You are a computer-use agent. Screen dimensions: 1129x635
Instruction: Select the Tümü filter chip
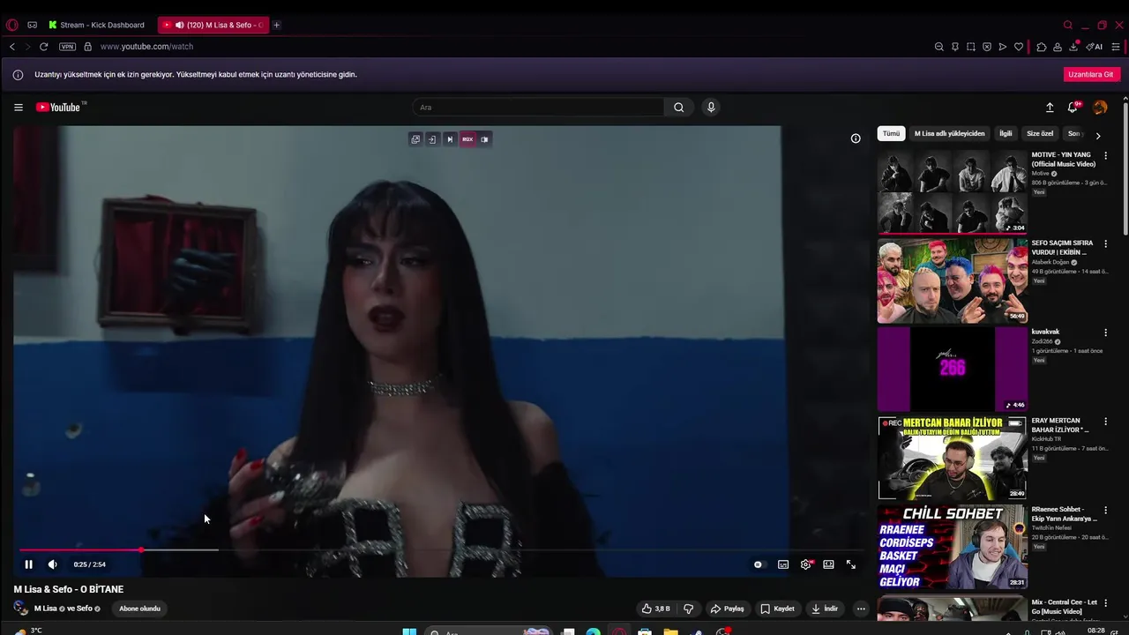coord(892,133)
